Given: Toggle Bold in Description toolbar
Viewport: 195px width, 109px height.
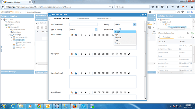Looking at the screenshot, I should tap(82, 54).
